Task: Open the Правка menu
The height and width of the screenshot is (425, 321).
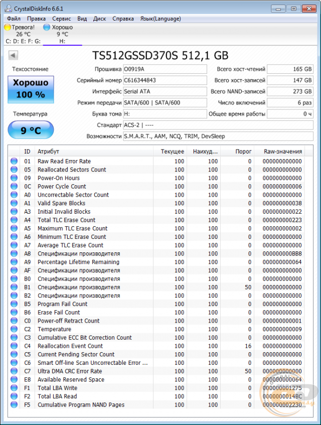Action: point(36,19)
